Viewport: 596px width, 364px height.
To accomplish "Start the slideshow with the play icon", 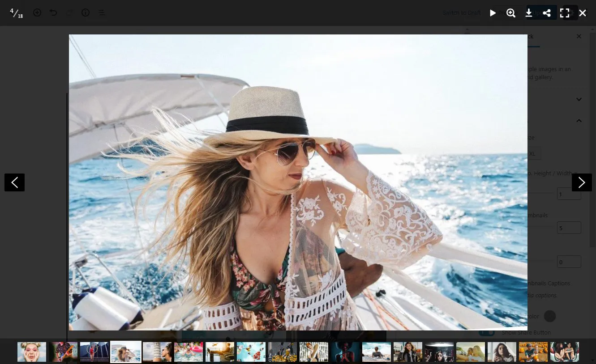I will click(x=493, y=13).
